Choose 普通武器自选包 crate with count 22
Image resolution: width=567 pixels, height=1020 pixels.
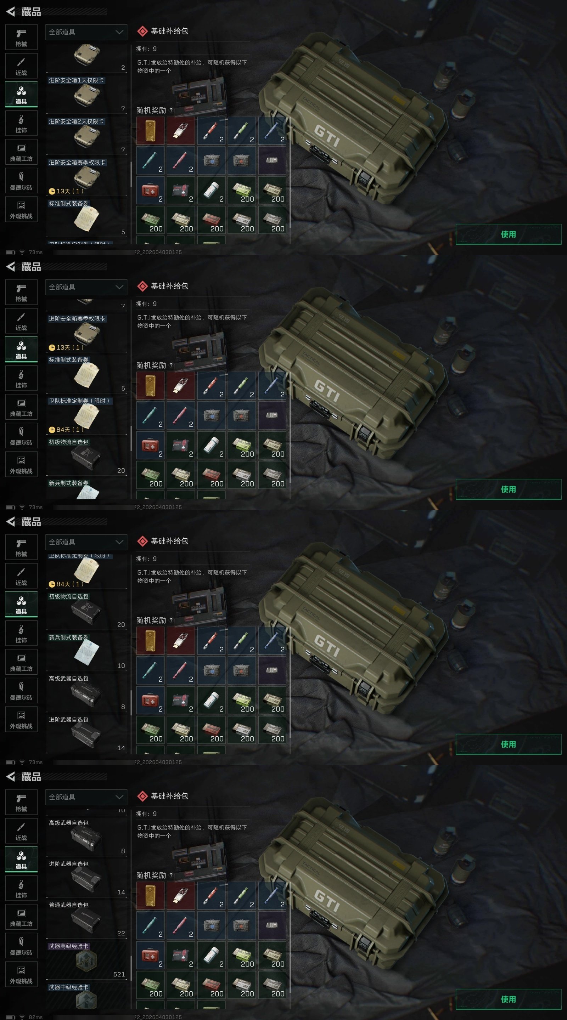[x=86, y=920]
